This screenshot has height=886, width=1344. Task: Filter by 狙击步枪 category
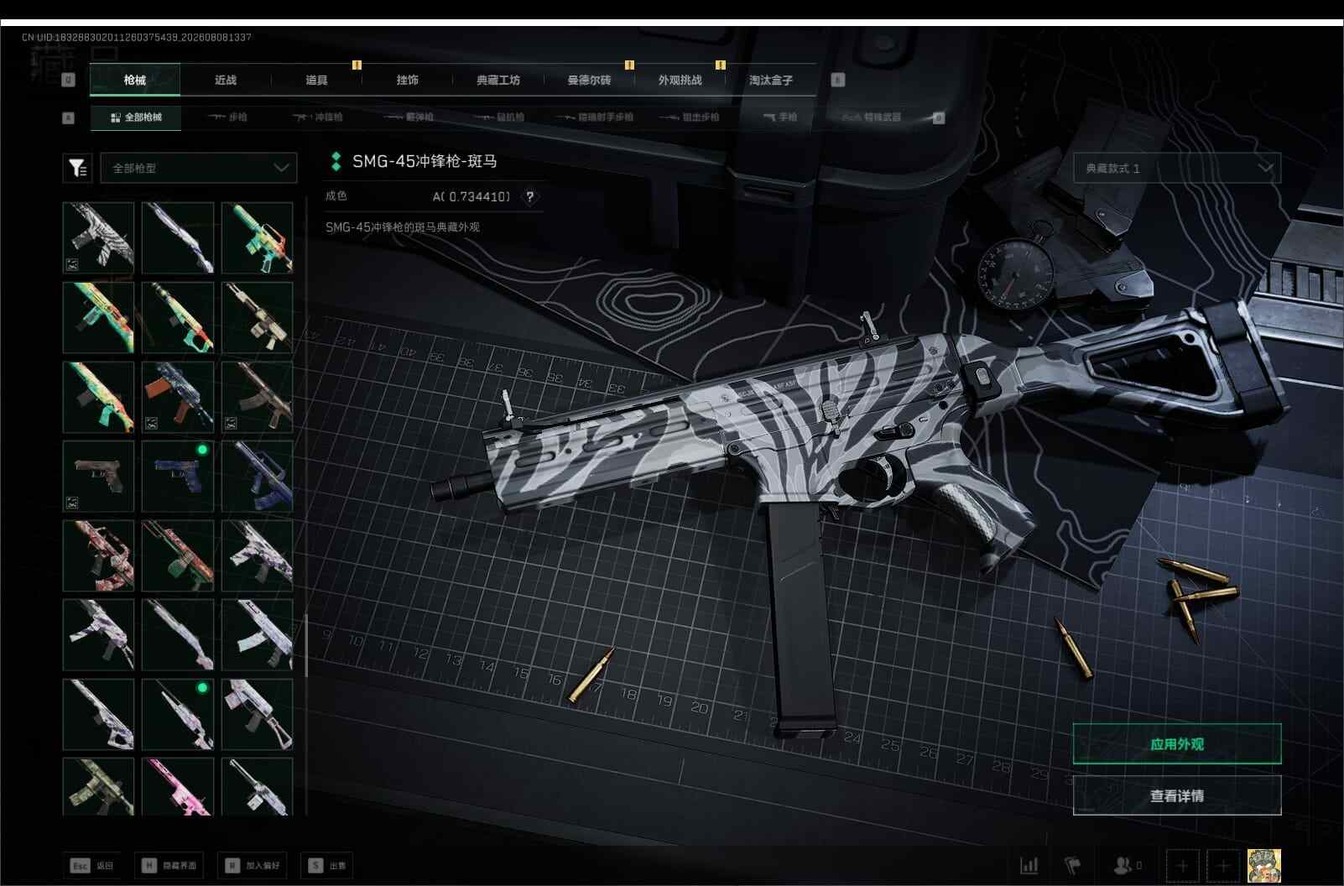(690, 117)
